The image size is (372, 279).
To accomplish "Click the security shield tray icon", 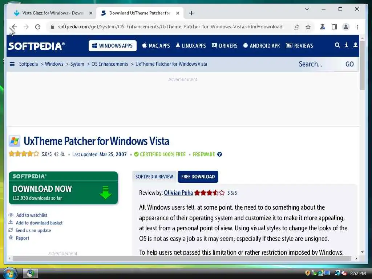I will [x=307, y=273].
